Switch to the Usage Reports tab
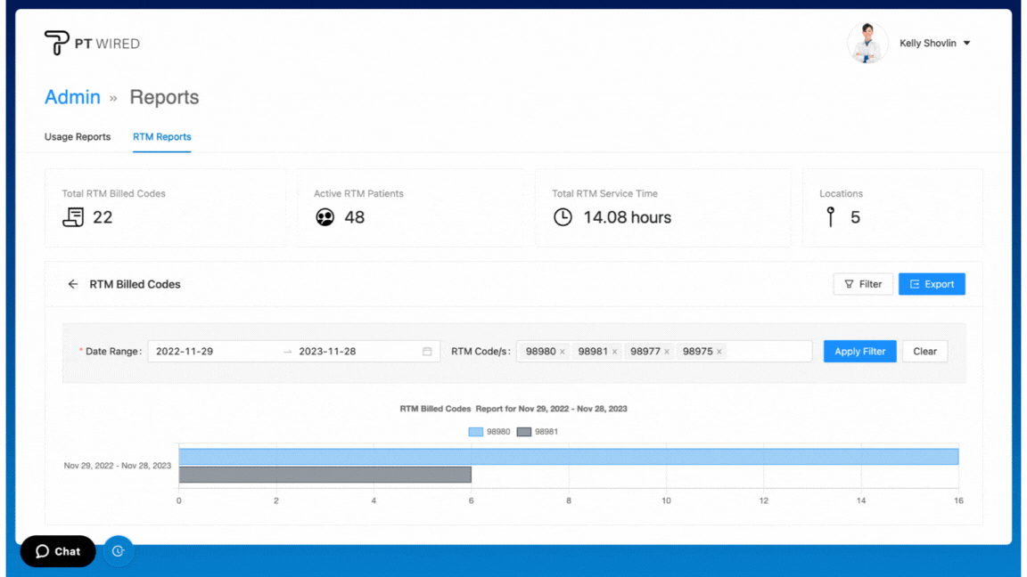 [x=78, y=137]
